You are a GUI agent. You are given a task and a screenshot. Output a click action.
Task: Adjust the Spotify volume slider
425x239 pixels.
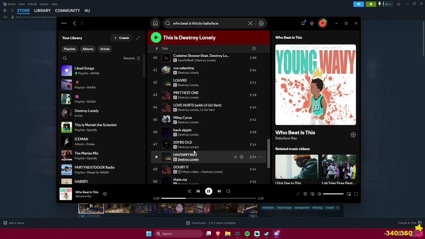333,194
